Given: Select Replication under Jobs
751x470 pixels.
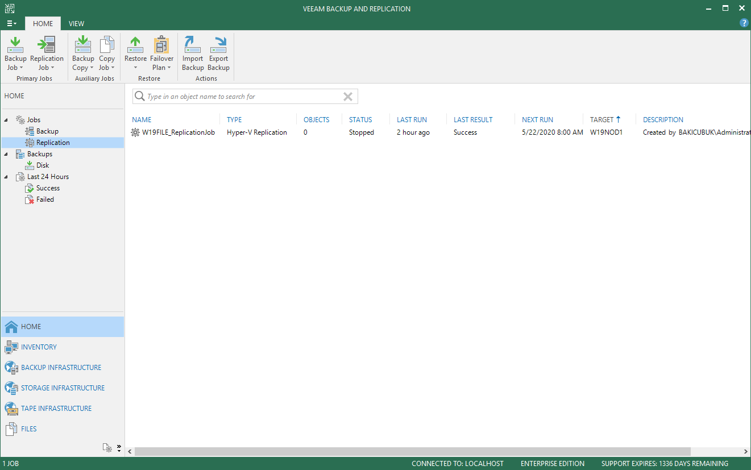Looking at the screenshot, I should click(x=53, y=143).
